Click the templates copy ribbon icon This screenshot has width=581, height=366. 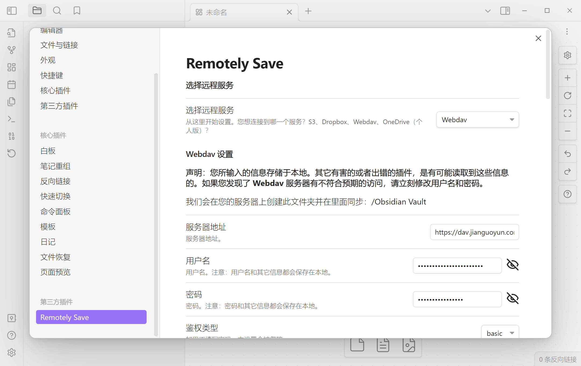click(11, 102)
